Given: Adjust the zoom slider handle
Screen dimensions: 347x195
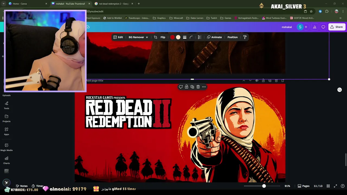Looking at the screenshot, I should [x=264, y=186].
